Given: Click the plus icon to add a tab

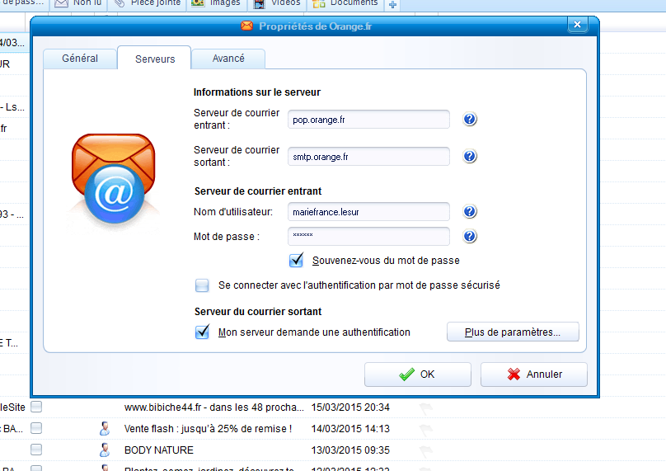Looking at the screenshot, I should pyautogui.click(x=392, y=5).
